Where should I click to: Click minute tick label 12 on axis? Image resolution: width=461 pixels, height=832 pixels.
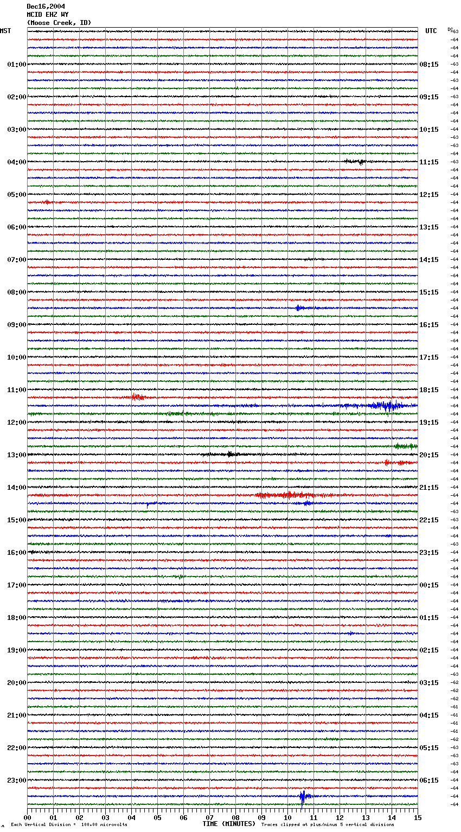[340, 817]
